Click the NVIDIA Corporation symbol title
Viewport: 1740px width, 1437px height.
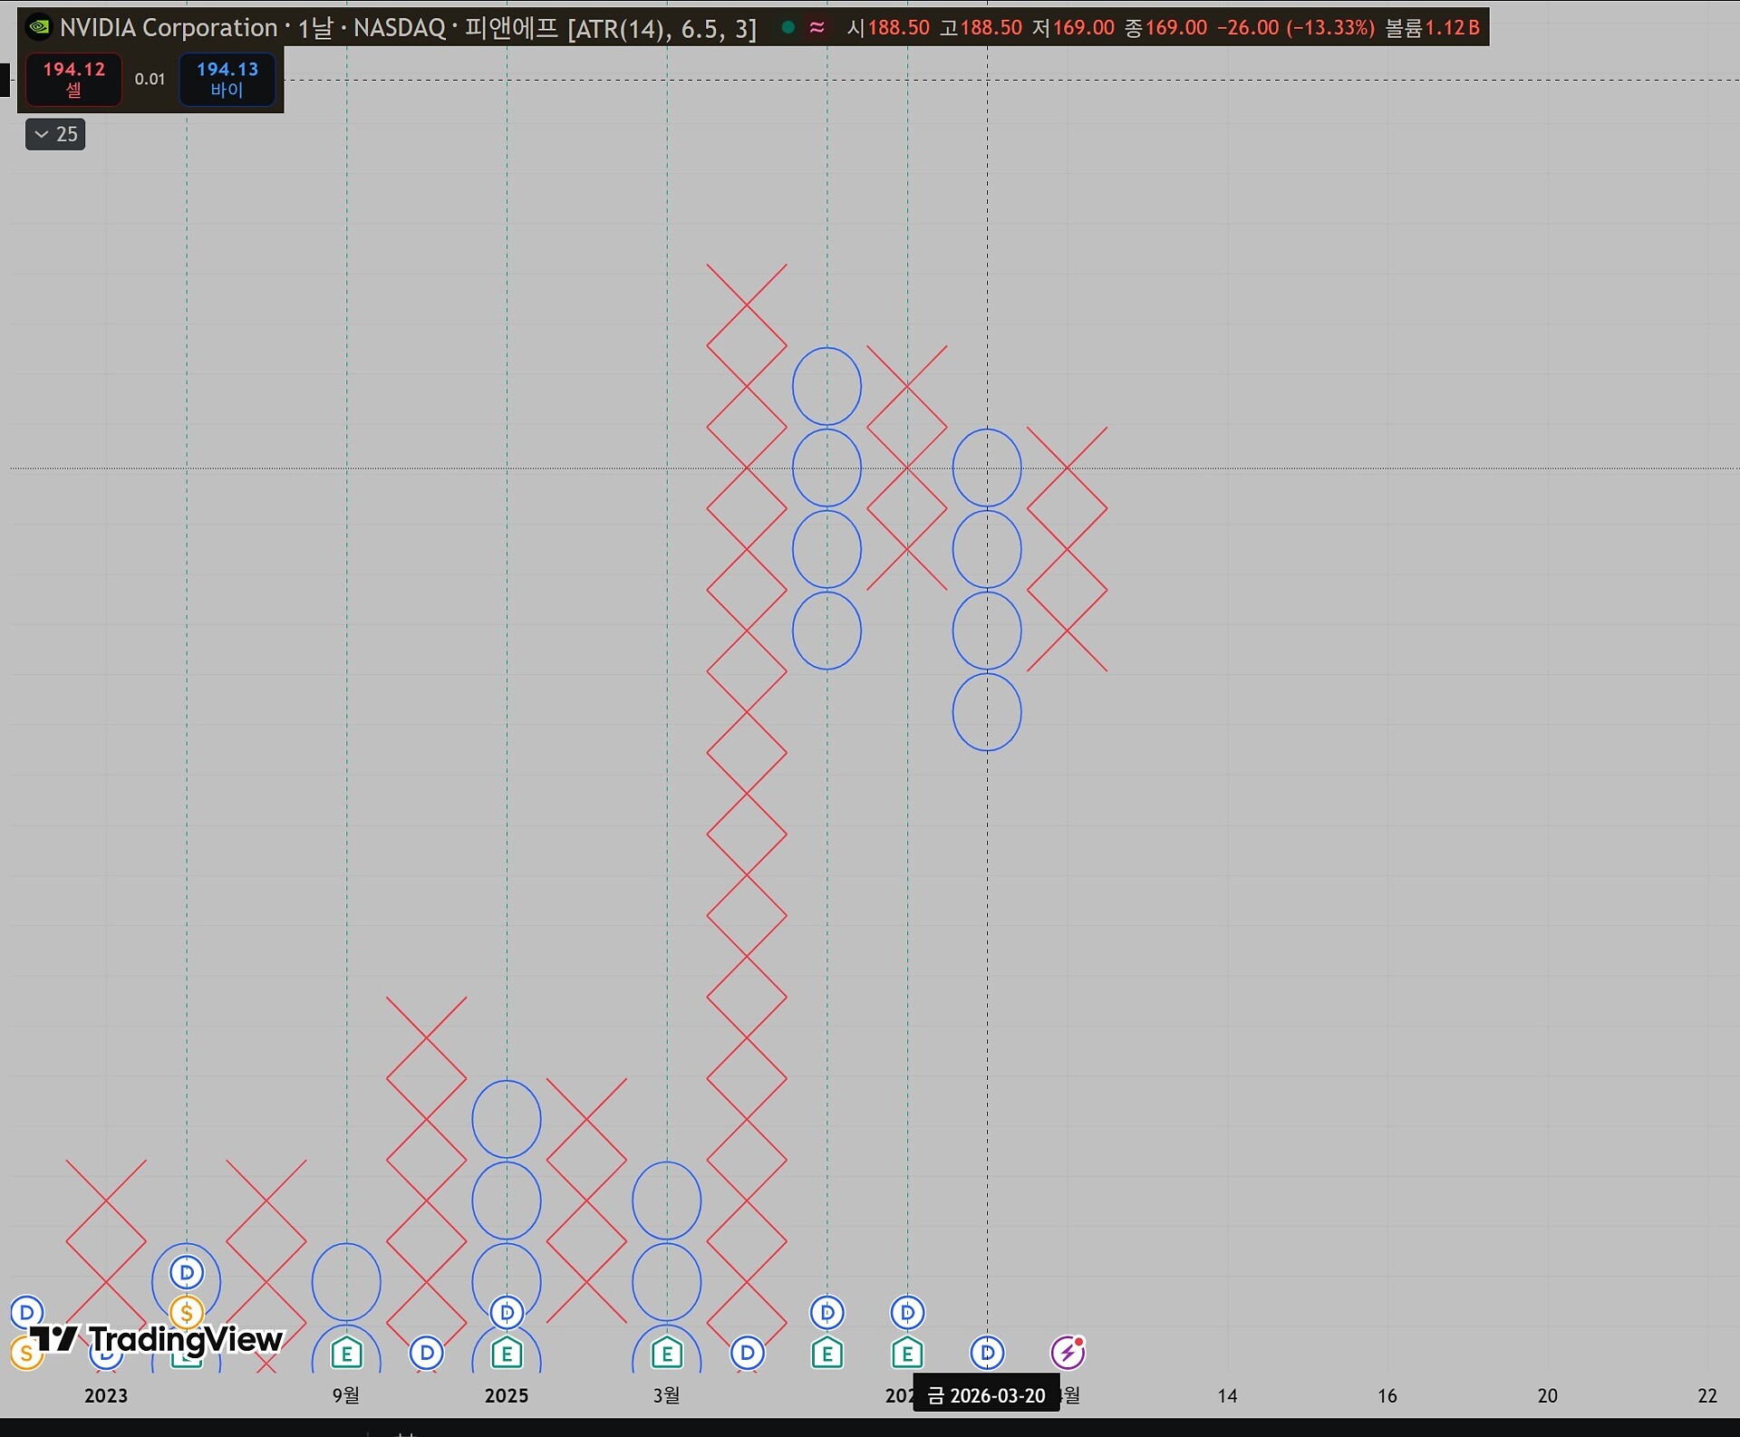click(169, 27)
